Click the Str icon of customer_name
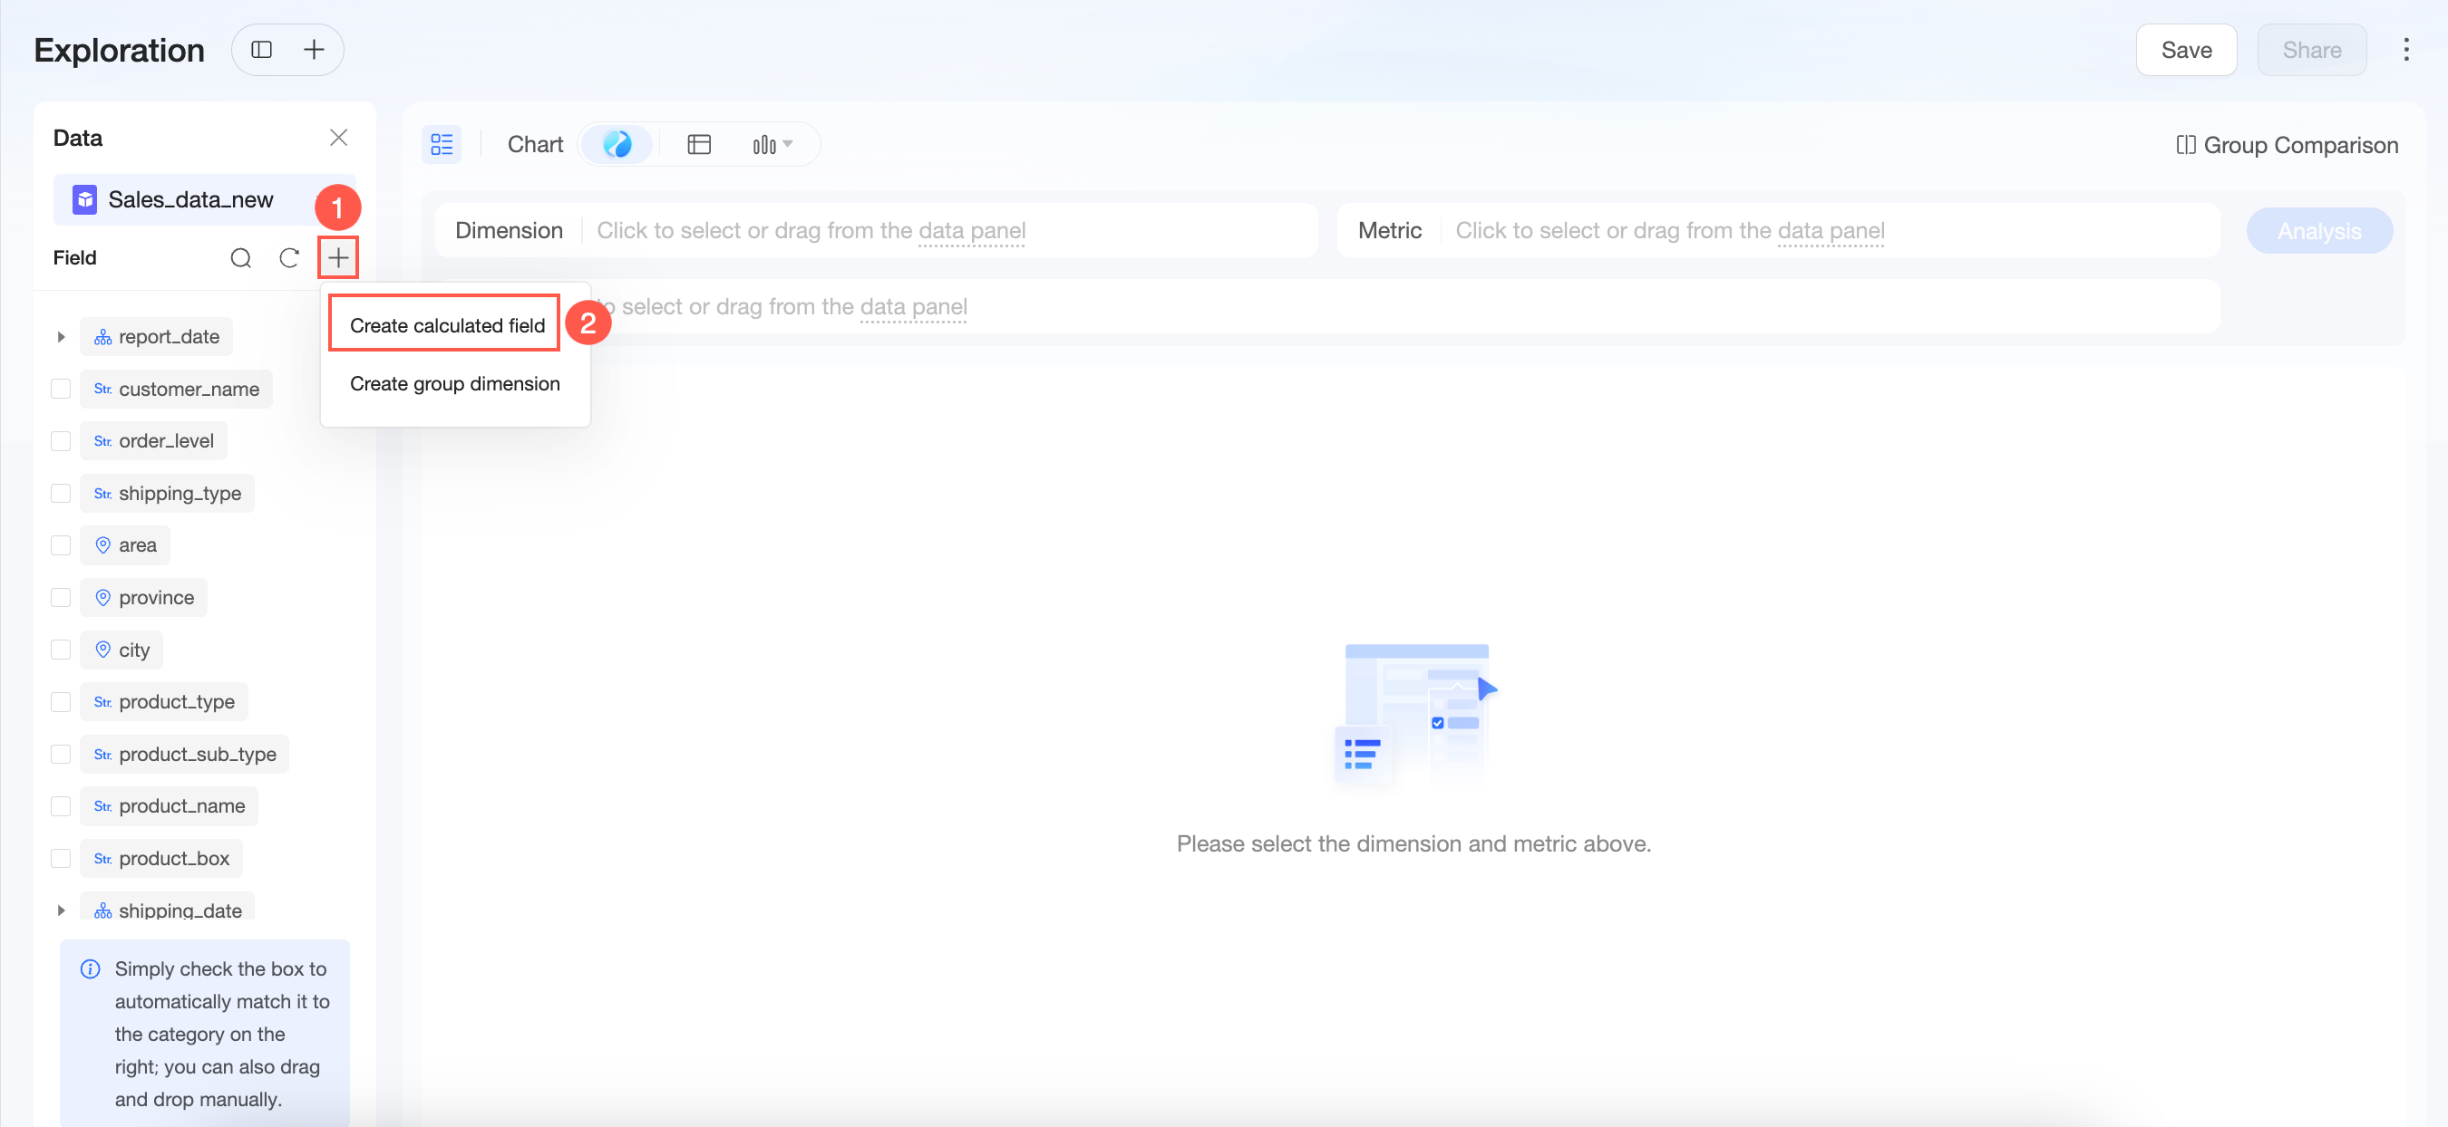This screenshot has width=2448, height=1127. pos(102,390)
